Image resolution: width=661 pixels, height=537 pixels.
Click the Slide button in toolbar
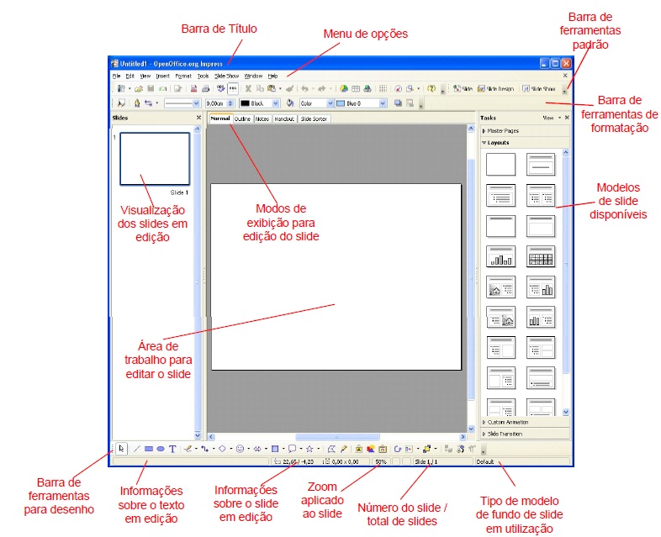coord(463,88)
